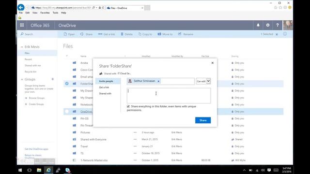Click the OneDrive search box

coord(37,34)
